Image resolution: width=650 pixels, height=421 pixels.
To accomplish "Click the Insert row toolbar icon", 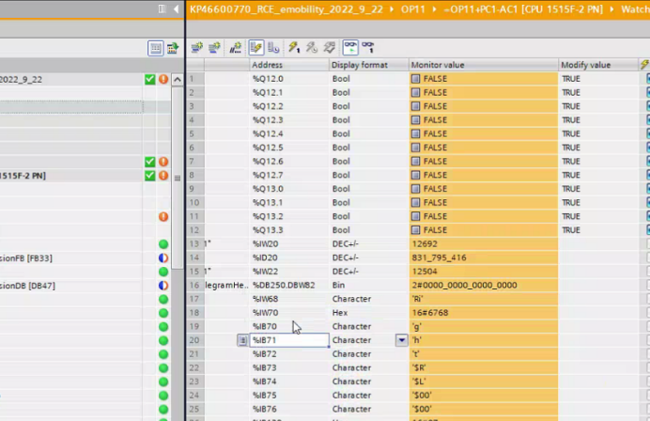I will [196, 48].
